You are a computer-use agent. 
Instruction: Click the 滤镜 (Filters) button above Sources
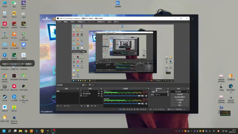92,85
